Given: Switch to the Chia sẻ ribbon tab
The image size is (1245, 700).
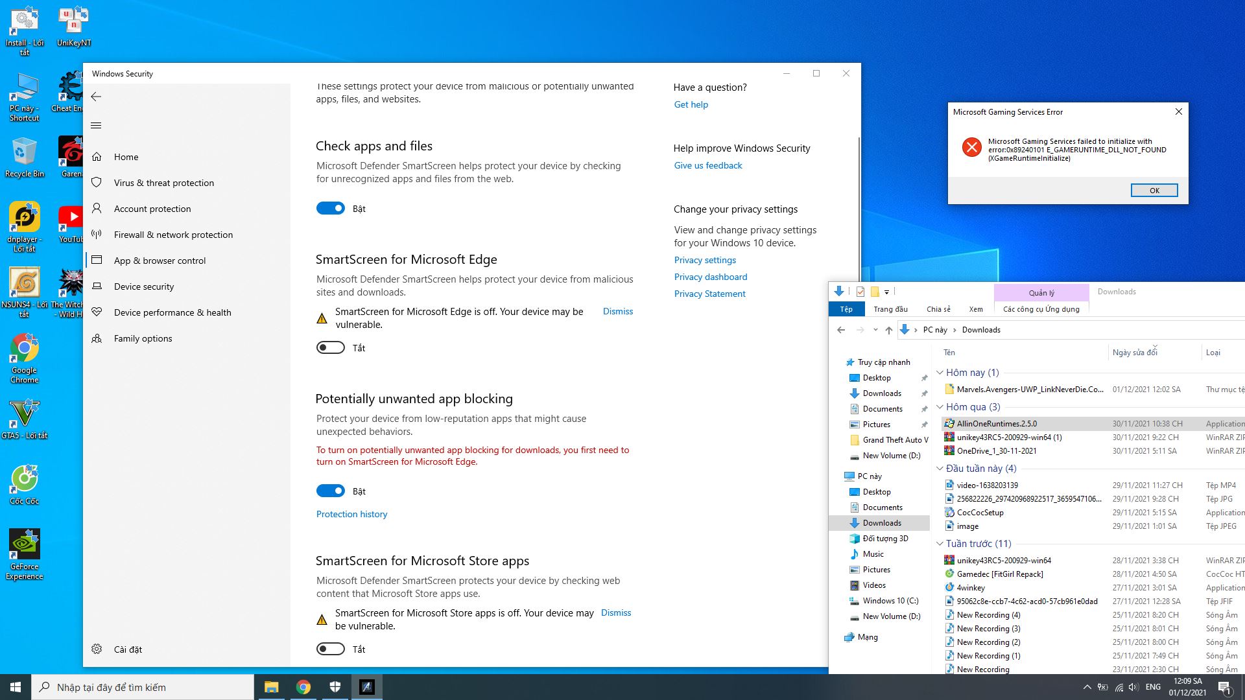Looking at the screenshot, I should (938, 309).
